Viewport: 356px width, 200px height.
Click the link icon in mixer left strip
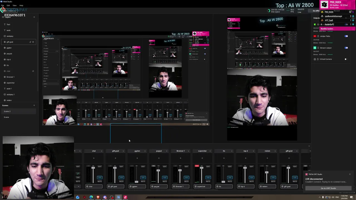78,174
